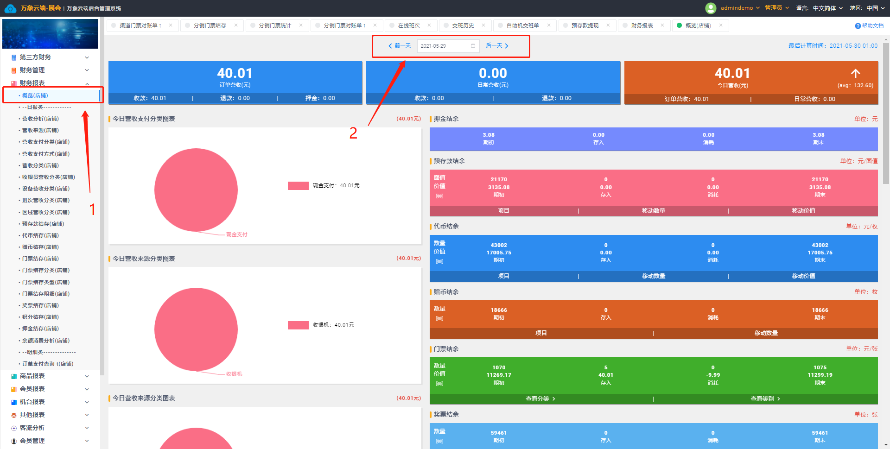Screen dimensions: 890x449
Task: Click the barcode icon in 代币结余 panel
Action: pyautogui.click(x=439, y=261)
